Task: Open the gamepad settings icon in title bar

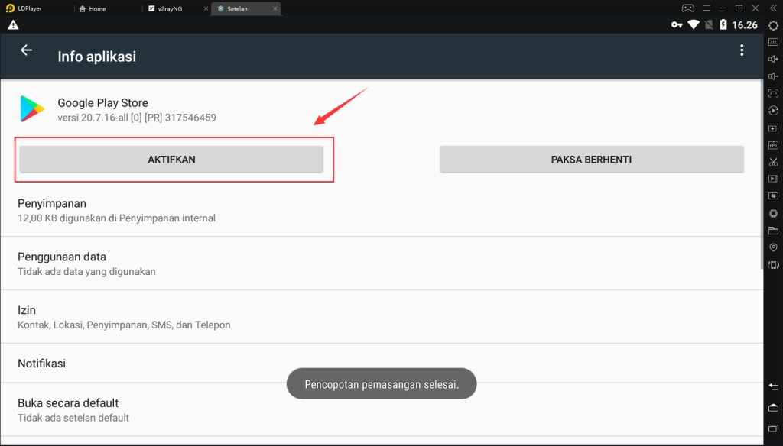Action: [688, 8]
